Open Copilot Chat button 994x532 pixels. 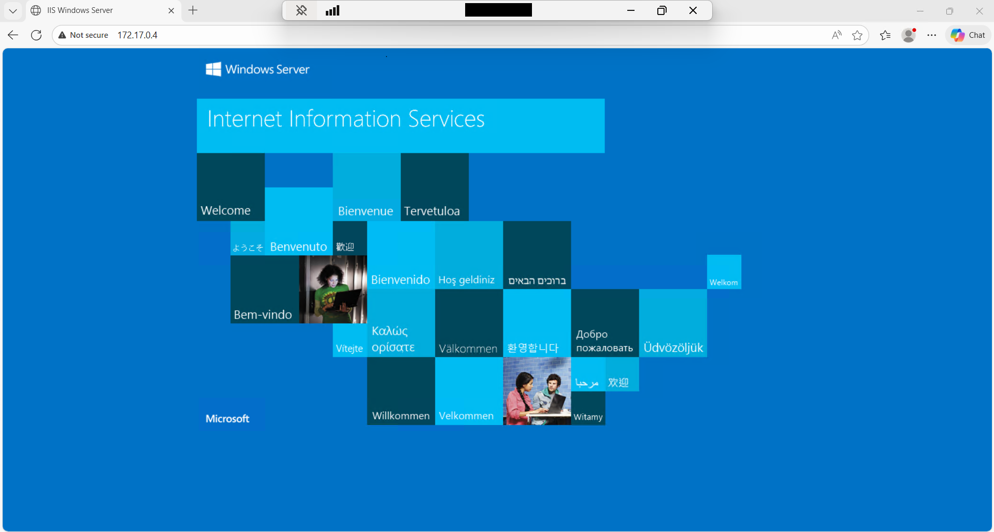(968, 35)
